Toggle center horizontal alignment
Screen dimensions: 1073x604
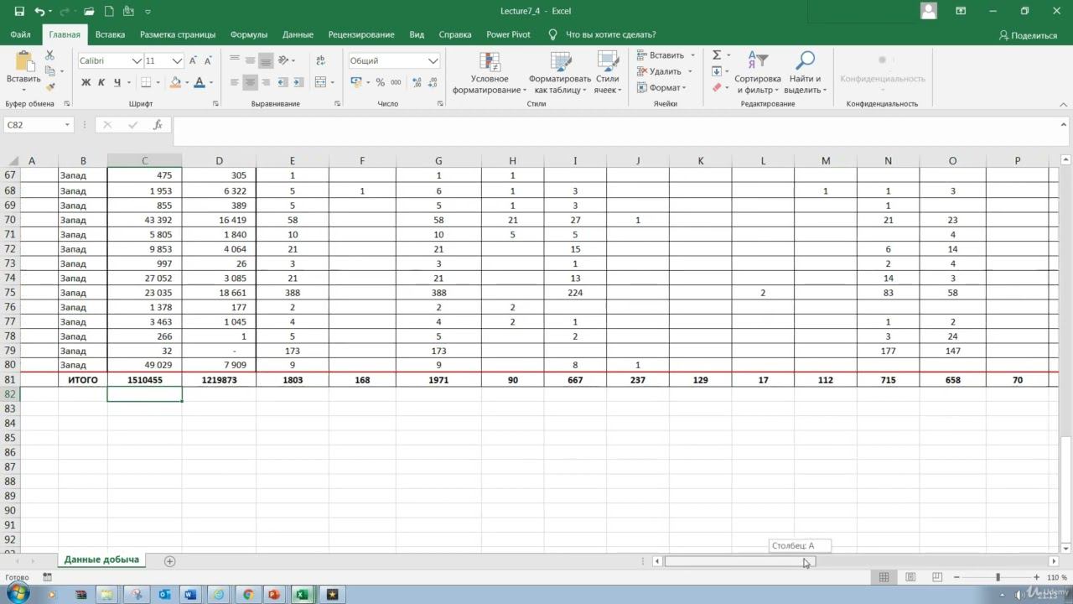[250, 82]
